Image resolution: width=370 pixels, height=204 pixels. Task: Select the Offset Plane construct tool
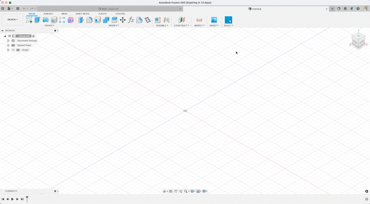[182, 20]
